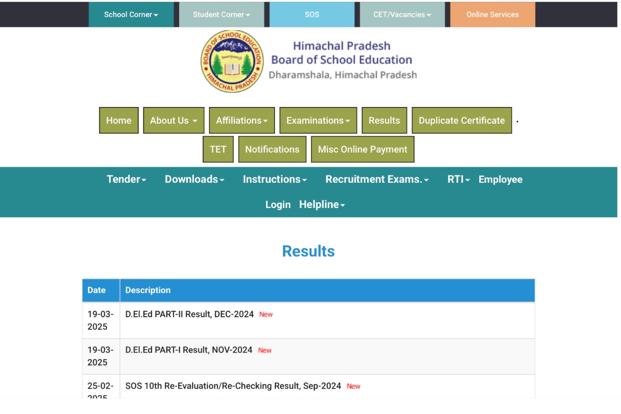Go to the Home page

pyautogui.click(x=119, y=121)
